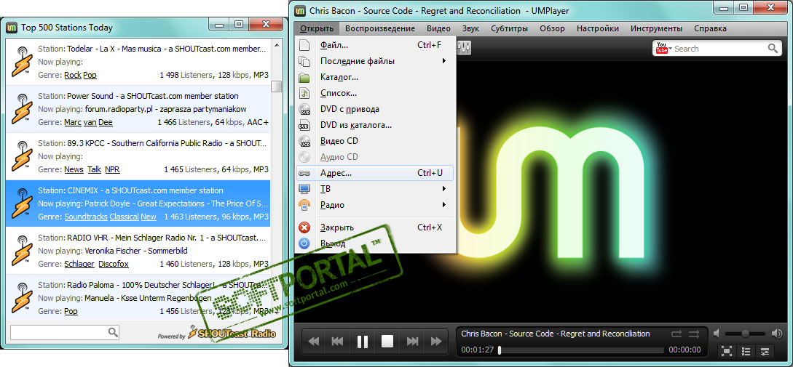Open the Воспроизведение menu

(x=380, y=28)
